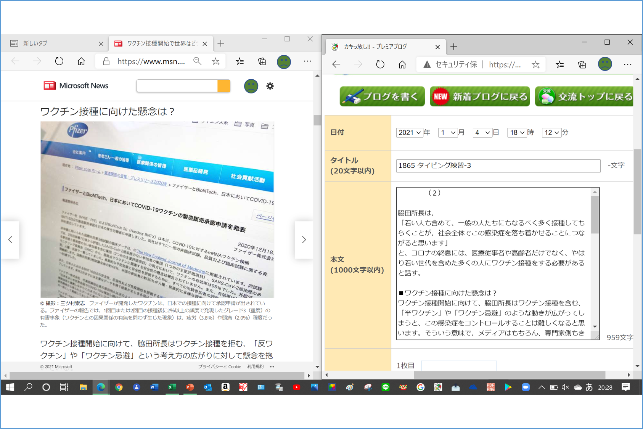Image resolution: width=643 pixels, height=429 pixels.
Task: Click 利用規約 footer link
Action: [x=255, y=366]
